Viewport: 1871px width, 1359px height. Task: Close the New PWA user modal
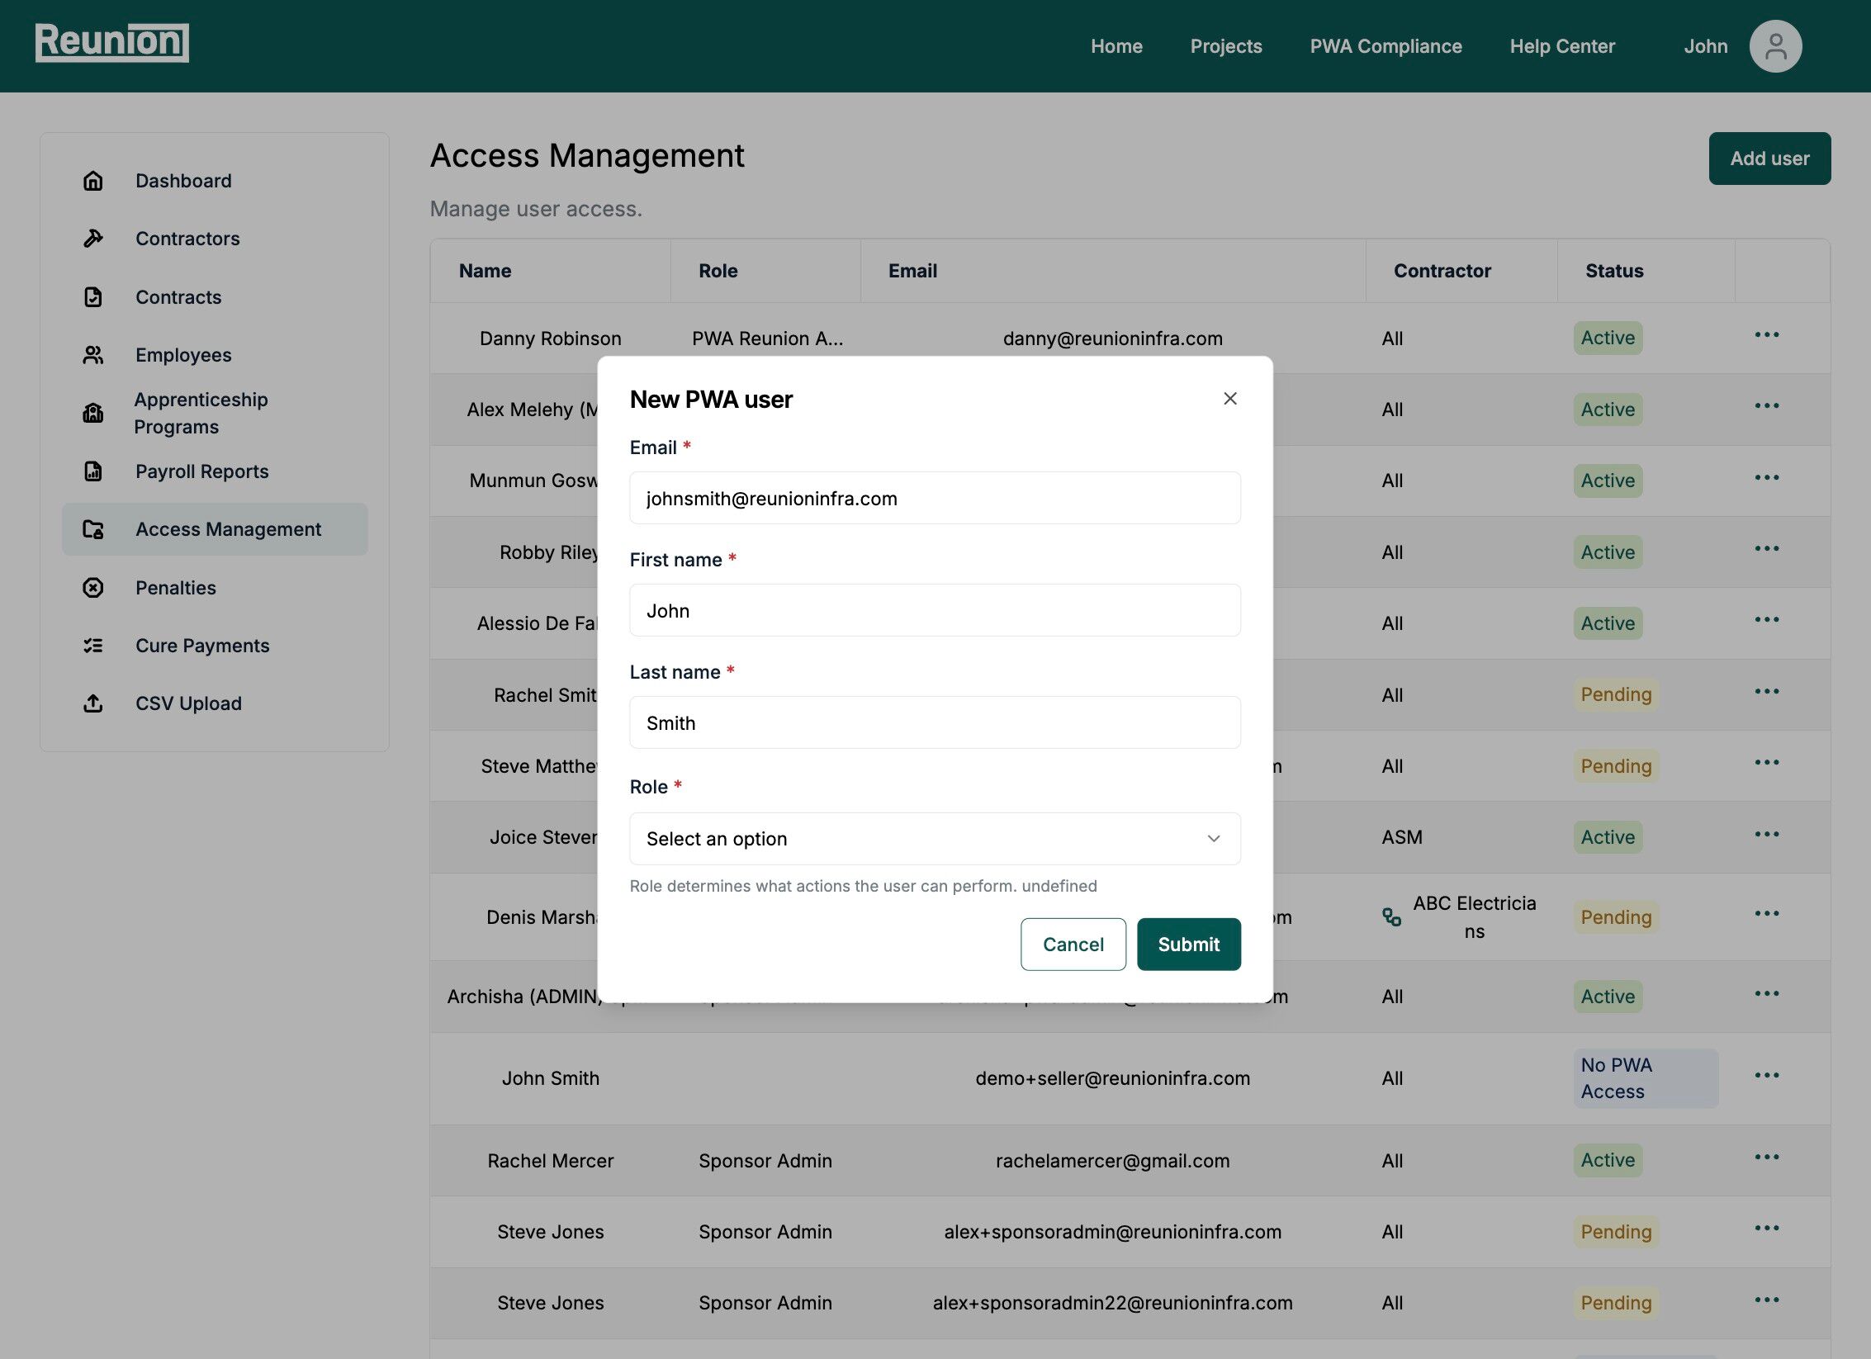click(1229, 399)
